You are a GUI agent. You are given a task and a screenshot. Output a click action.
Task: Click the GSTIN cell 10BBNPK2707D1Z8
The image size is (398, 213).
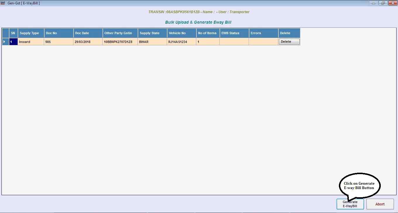(x=120, y=42)
